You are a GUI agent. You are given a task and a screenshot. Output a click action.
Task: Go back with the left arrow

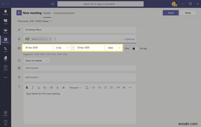tap(3, 4)
